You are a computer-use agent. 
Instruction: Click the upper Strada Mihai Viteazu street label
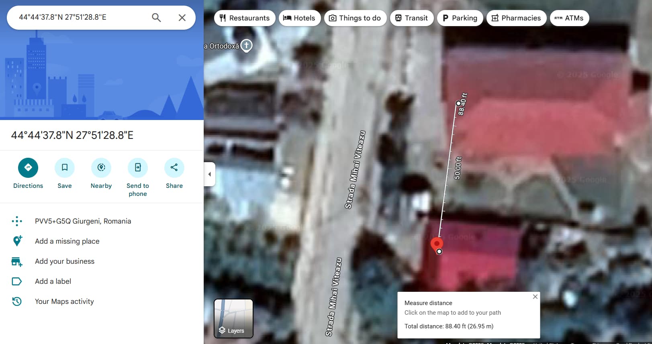pos(355,169)
